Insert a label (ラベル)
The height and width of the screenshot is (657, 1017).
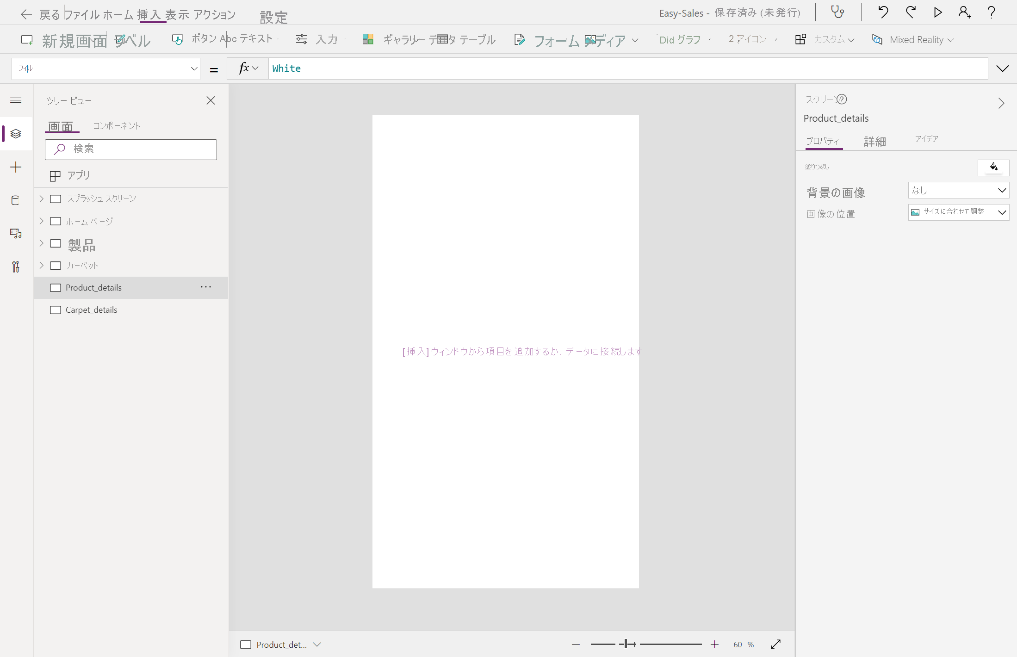133,40
